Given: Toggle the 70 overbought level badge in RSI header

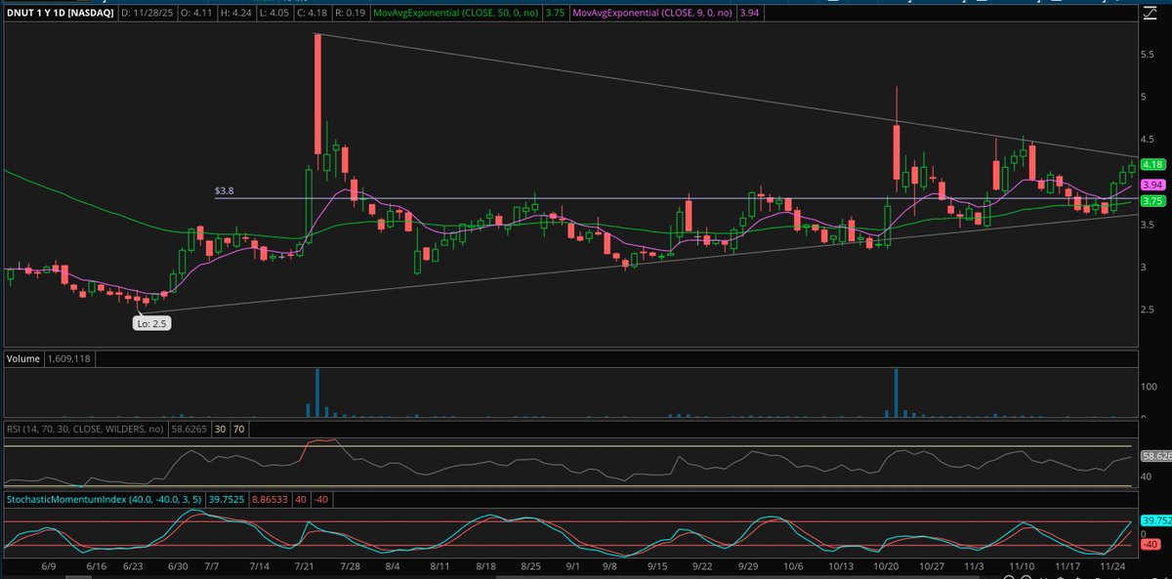Looking at the screenshot, I should click(x=237, y=430).
